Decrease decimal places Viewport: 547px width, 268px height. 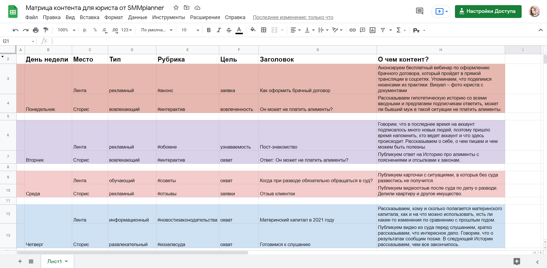pyautogui.click(x=105, y=30)
